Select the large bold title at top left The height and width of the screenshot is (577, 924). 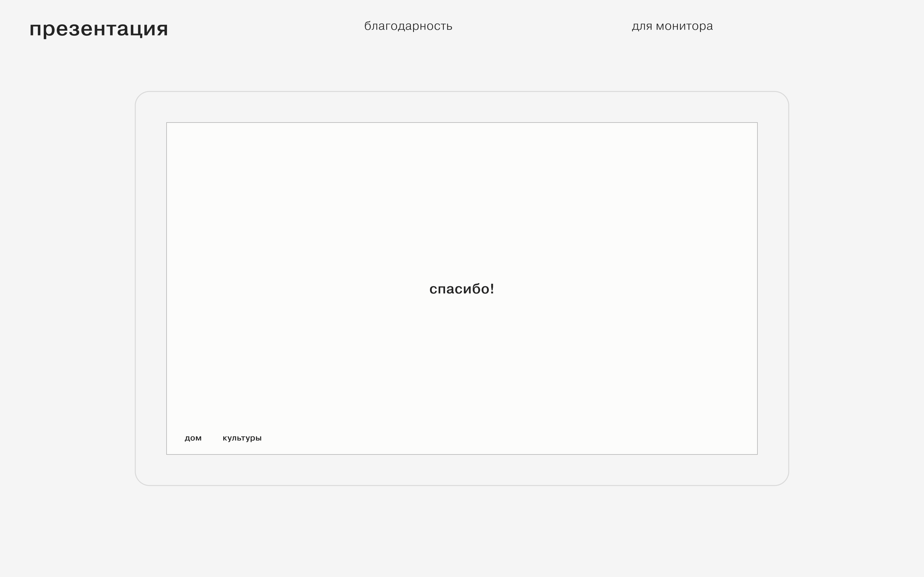tap(99, 29)
